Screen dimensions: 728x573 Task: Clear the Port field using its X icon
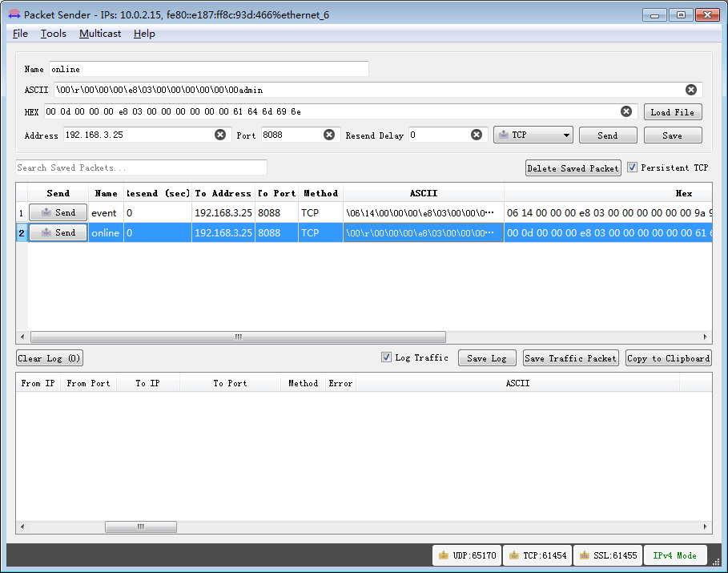(329, 135)
